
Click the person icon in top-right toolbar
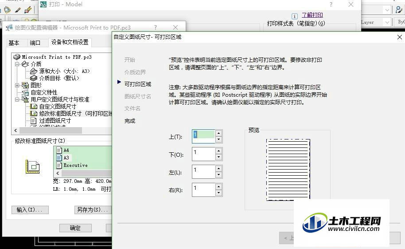[399, 10]
